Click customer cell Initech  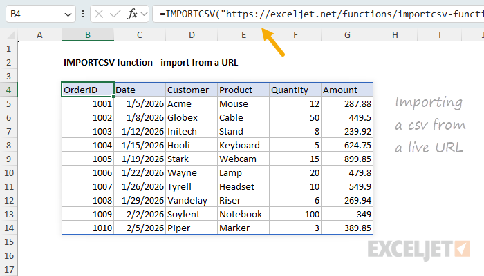coord(192,132)
